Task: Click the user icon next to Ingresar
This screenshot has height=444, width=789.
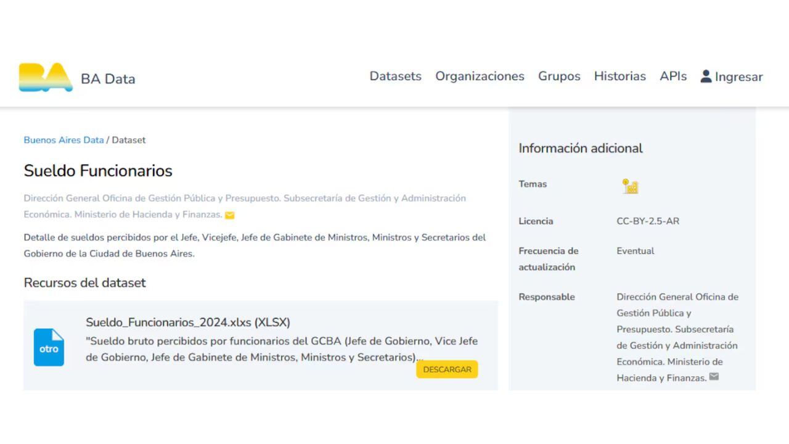Action: (706, 76)
